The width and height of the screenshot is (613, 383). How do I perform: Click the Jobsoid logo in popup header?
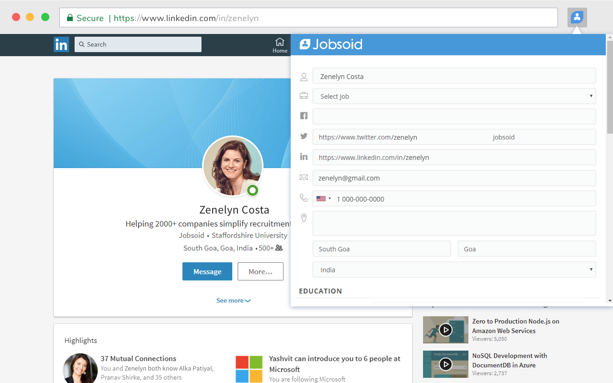331,45
